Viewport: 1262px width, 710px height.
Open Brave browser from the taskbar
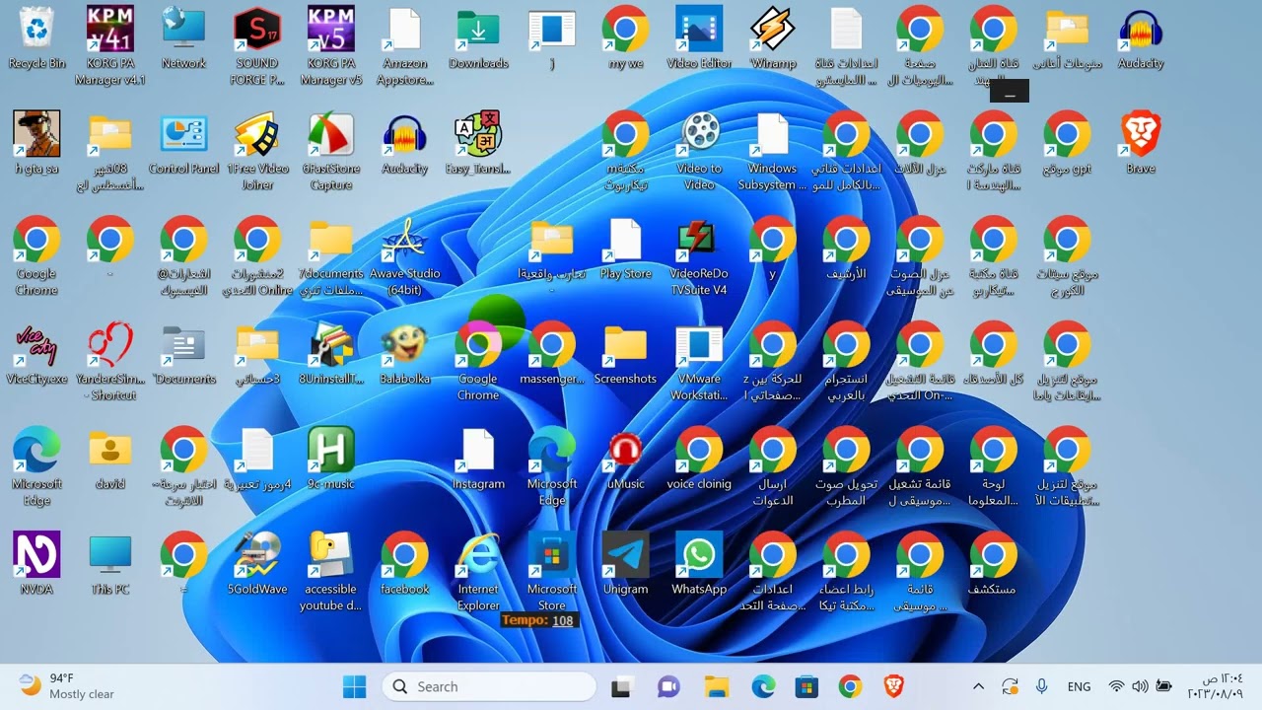point(894,686)
